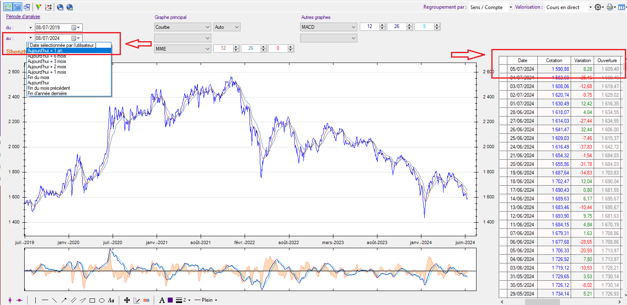Toggle the chart view button
Image resolution: width=627 pixels, height=305 pixels.
pos(8,7)
